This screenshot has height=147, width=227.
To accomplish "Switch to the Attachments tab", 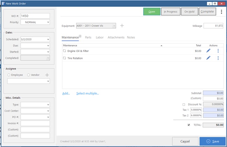I will coord(116,37).
